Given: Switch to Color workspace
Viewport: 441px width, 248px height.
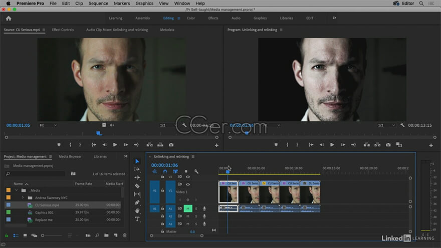Looking at the screenshot, I should (191, 18).
